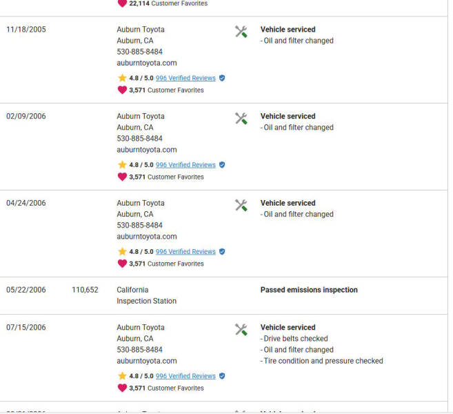Click the heart favorites icon in 07/15/2006 entry
453x414 pixels.
[122, 388]
